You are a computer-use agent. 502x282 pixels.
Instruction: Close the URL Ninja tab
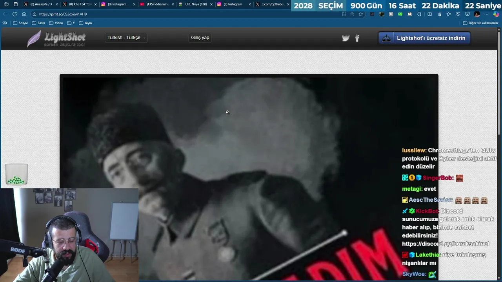pyautogui.click(x=211, y=4)
